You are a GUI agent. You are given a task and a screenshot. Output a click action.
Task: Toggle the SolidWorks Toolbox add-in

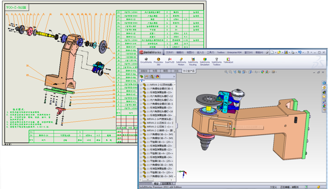pos(217,62)
